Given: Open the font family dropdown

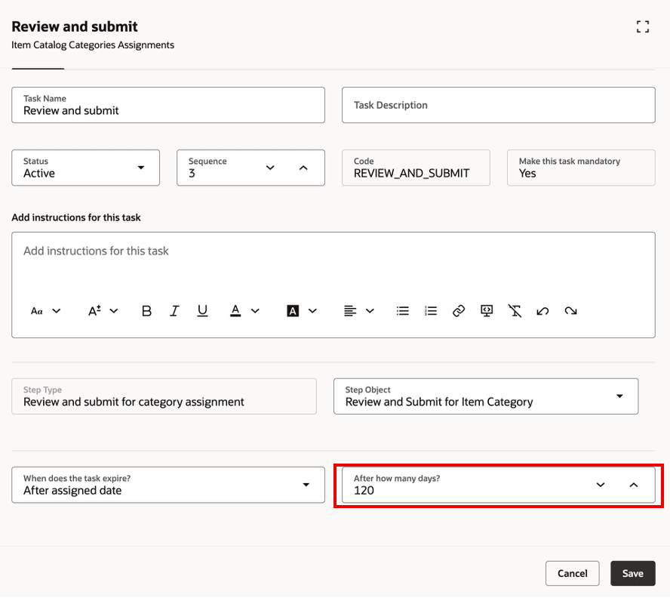Looking at the screenshot, I should click(x=45, y=311).
